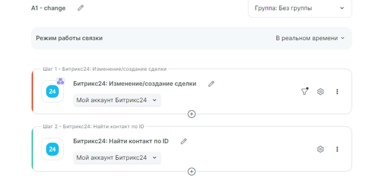Click the A1 - change title text

48,8
